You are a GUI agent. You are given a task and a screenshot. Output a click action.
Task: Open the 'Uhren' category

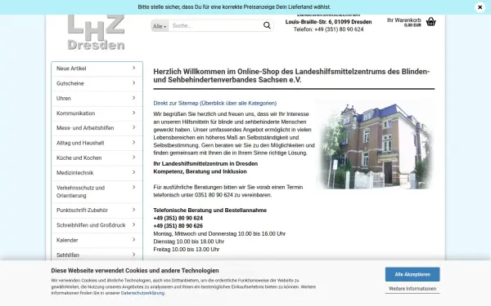97,99
